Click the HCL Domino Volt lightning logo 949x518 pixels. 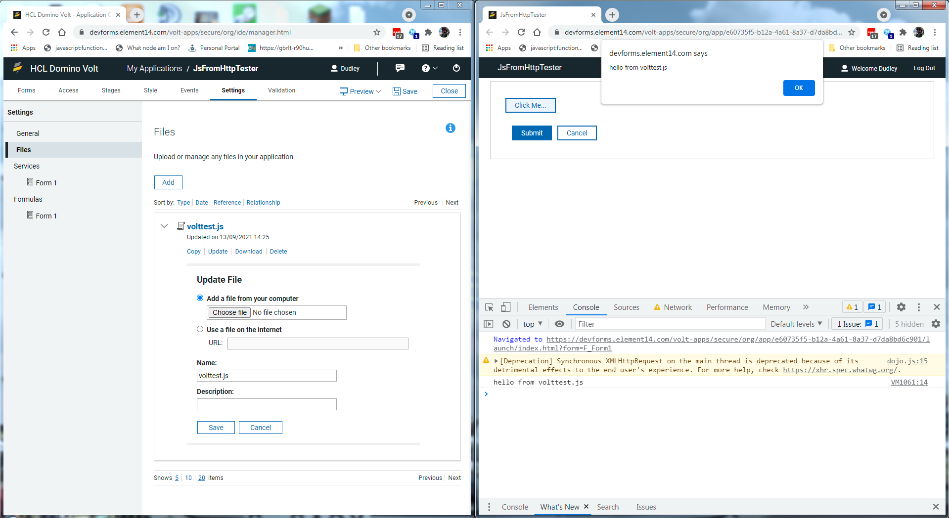pyautogui.click(x=18, y=68)
